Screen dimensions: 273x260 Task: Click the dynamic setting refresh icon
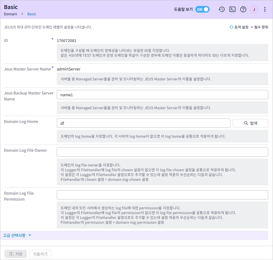coord(231,27)
